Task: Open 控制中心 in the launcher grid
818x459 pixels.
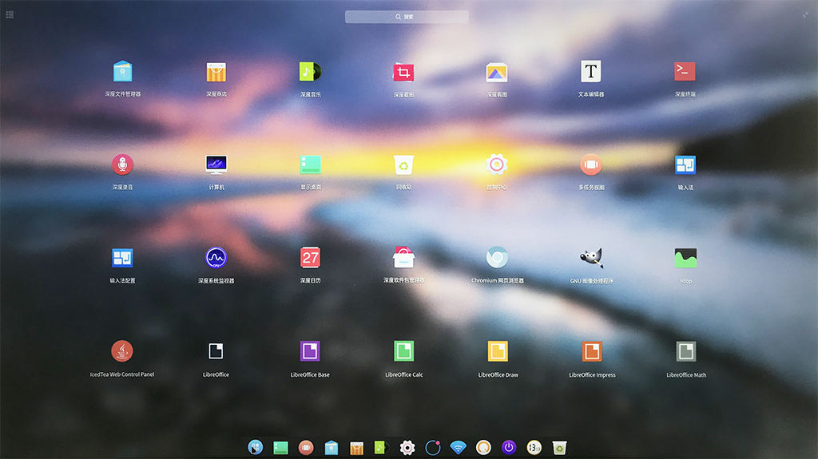Action: (497, 164)
